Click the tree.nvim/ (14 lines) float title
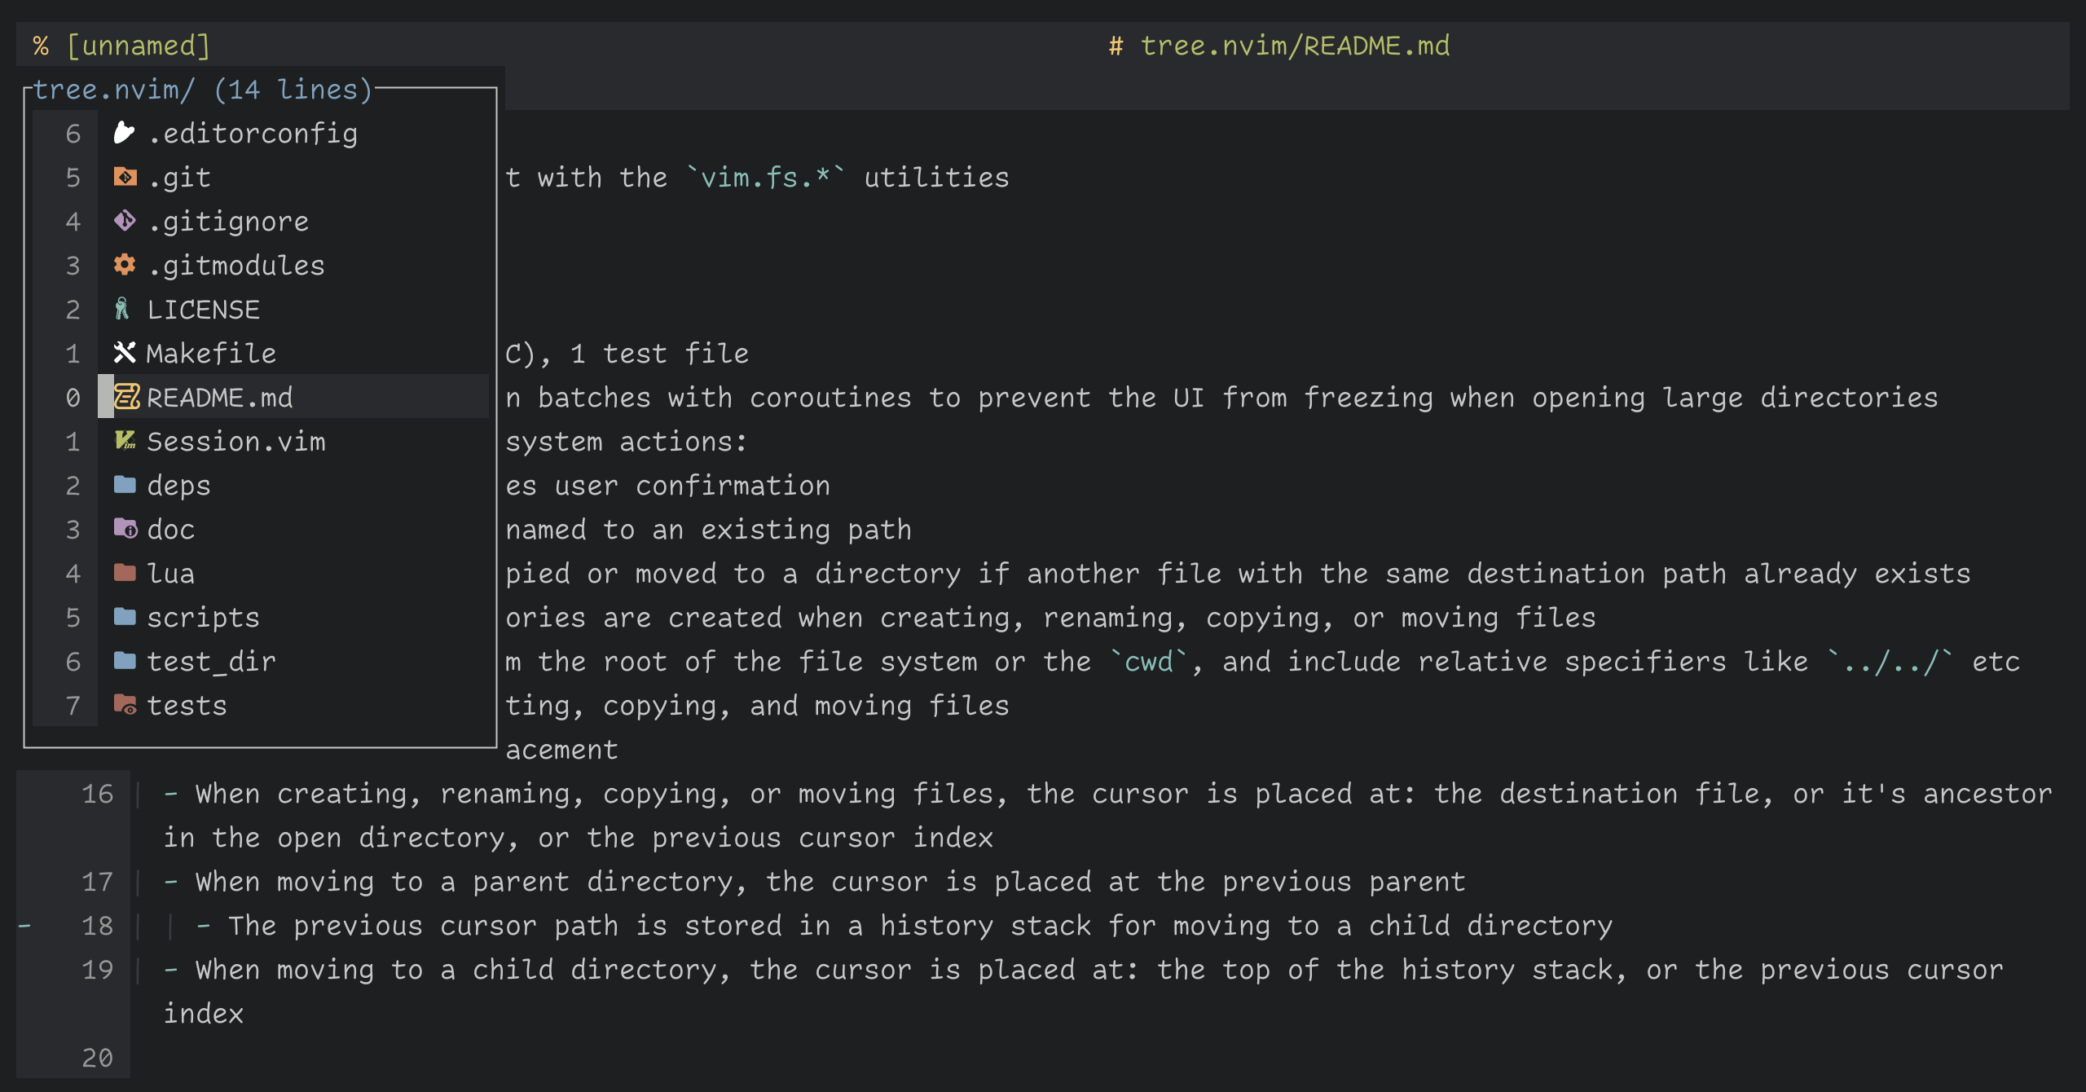The image size is (2086, 1092). coord(202,90)
